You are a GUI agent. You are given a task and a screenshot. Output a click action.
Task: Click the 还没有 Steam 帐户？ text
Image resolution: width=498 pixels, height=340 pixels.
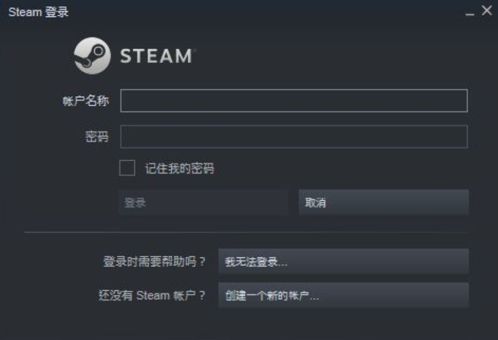152,295
